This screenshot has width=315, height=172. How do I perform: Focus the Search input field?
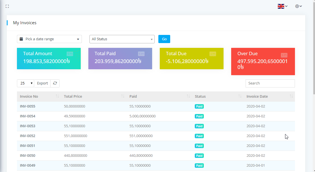point(270,83)
